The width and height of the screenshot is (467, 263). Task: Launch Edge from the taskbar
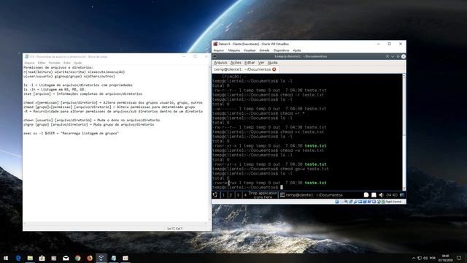pos(18,258)
